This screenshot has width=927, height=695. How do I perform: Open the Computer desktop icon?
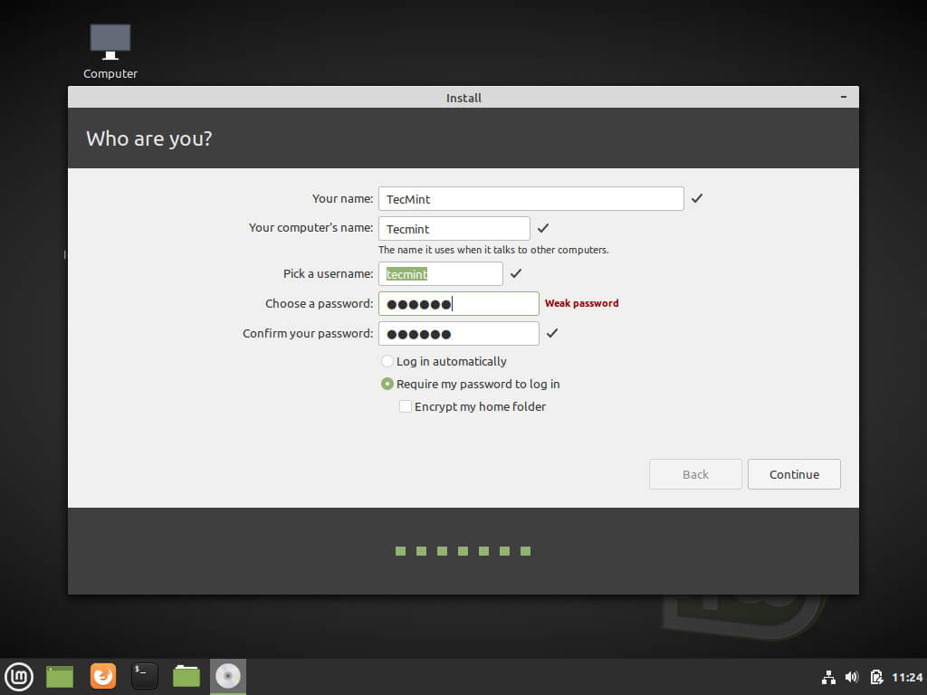[110, 52]
